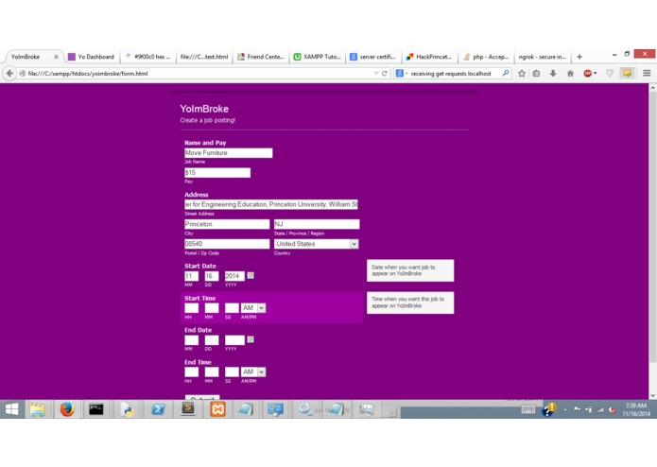Click the Start Date month field
Viewport: 657px width, 467px height.
tap(192, 276)
